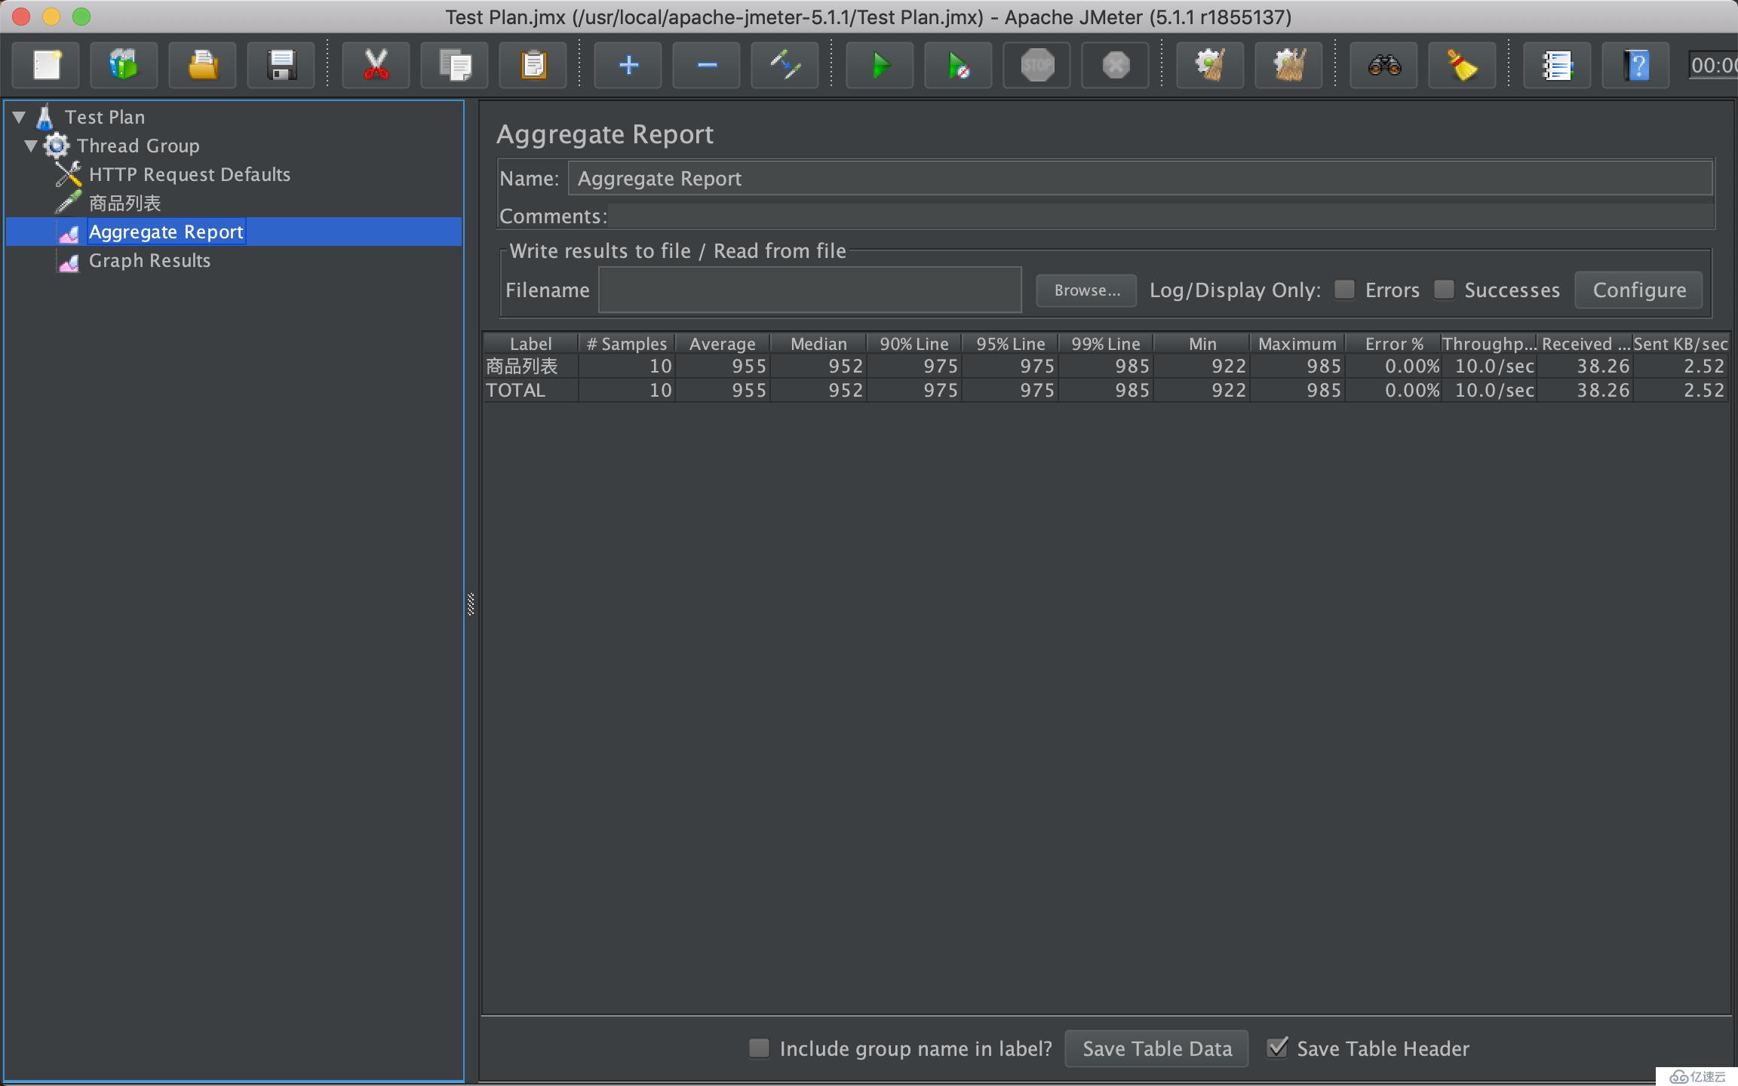Click the 90% Line column header
This screenshot has width=1738, height=1086.
(x=914, y=344)
